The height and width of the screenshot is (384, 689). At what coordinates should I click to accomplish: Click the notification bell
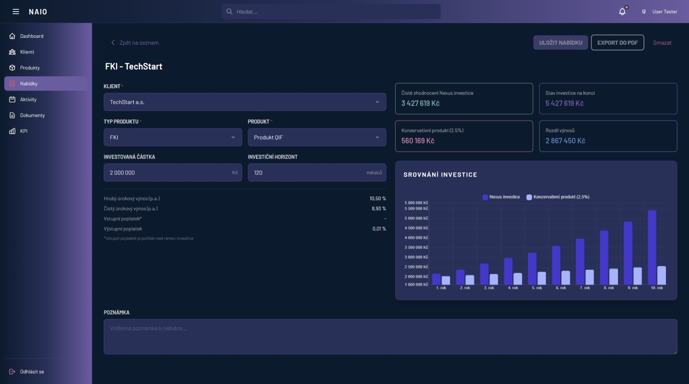622,11
